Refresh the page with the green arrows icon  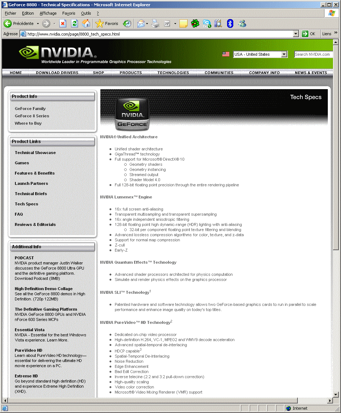tap(75, 23)
